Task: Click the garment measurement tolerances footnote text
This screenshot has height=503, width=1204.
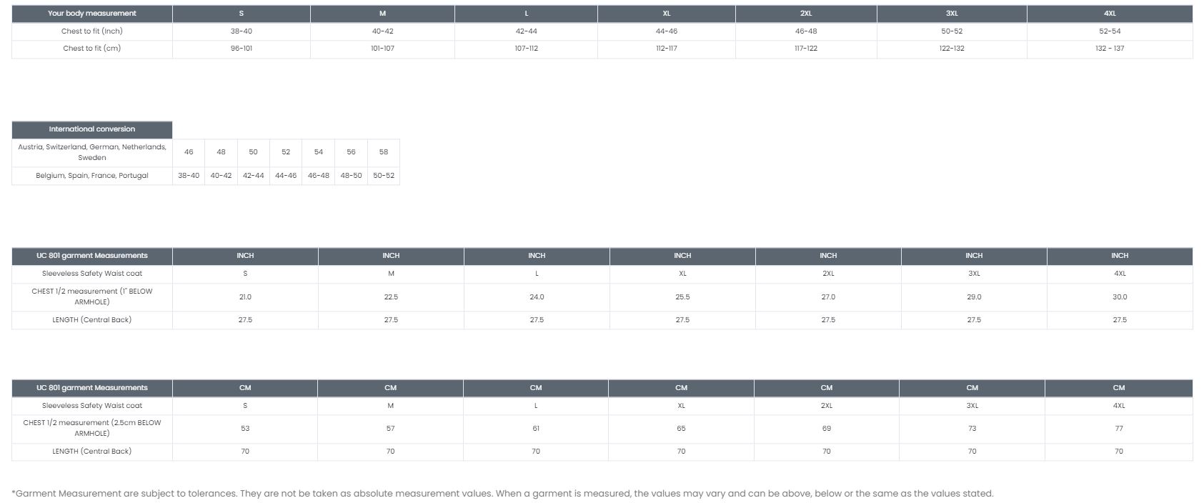Action: coord(502,494)
